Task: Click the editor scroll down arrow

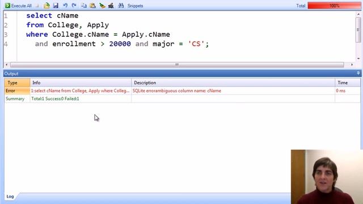Action: (358, 58)
